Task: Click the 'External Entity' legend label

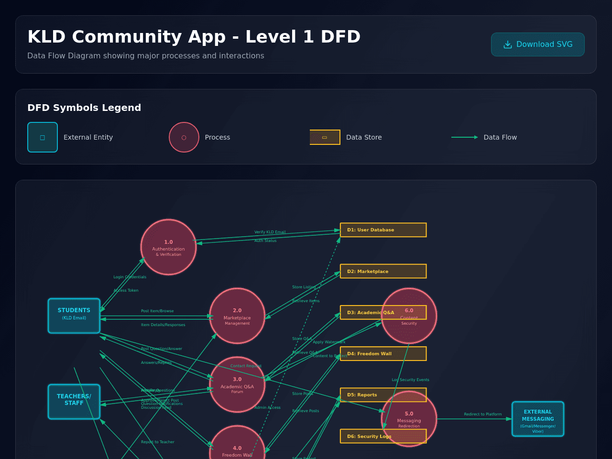Action: click(88, 137)
